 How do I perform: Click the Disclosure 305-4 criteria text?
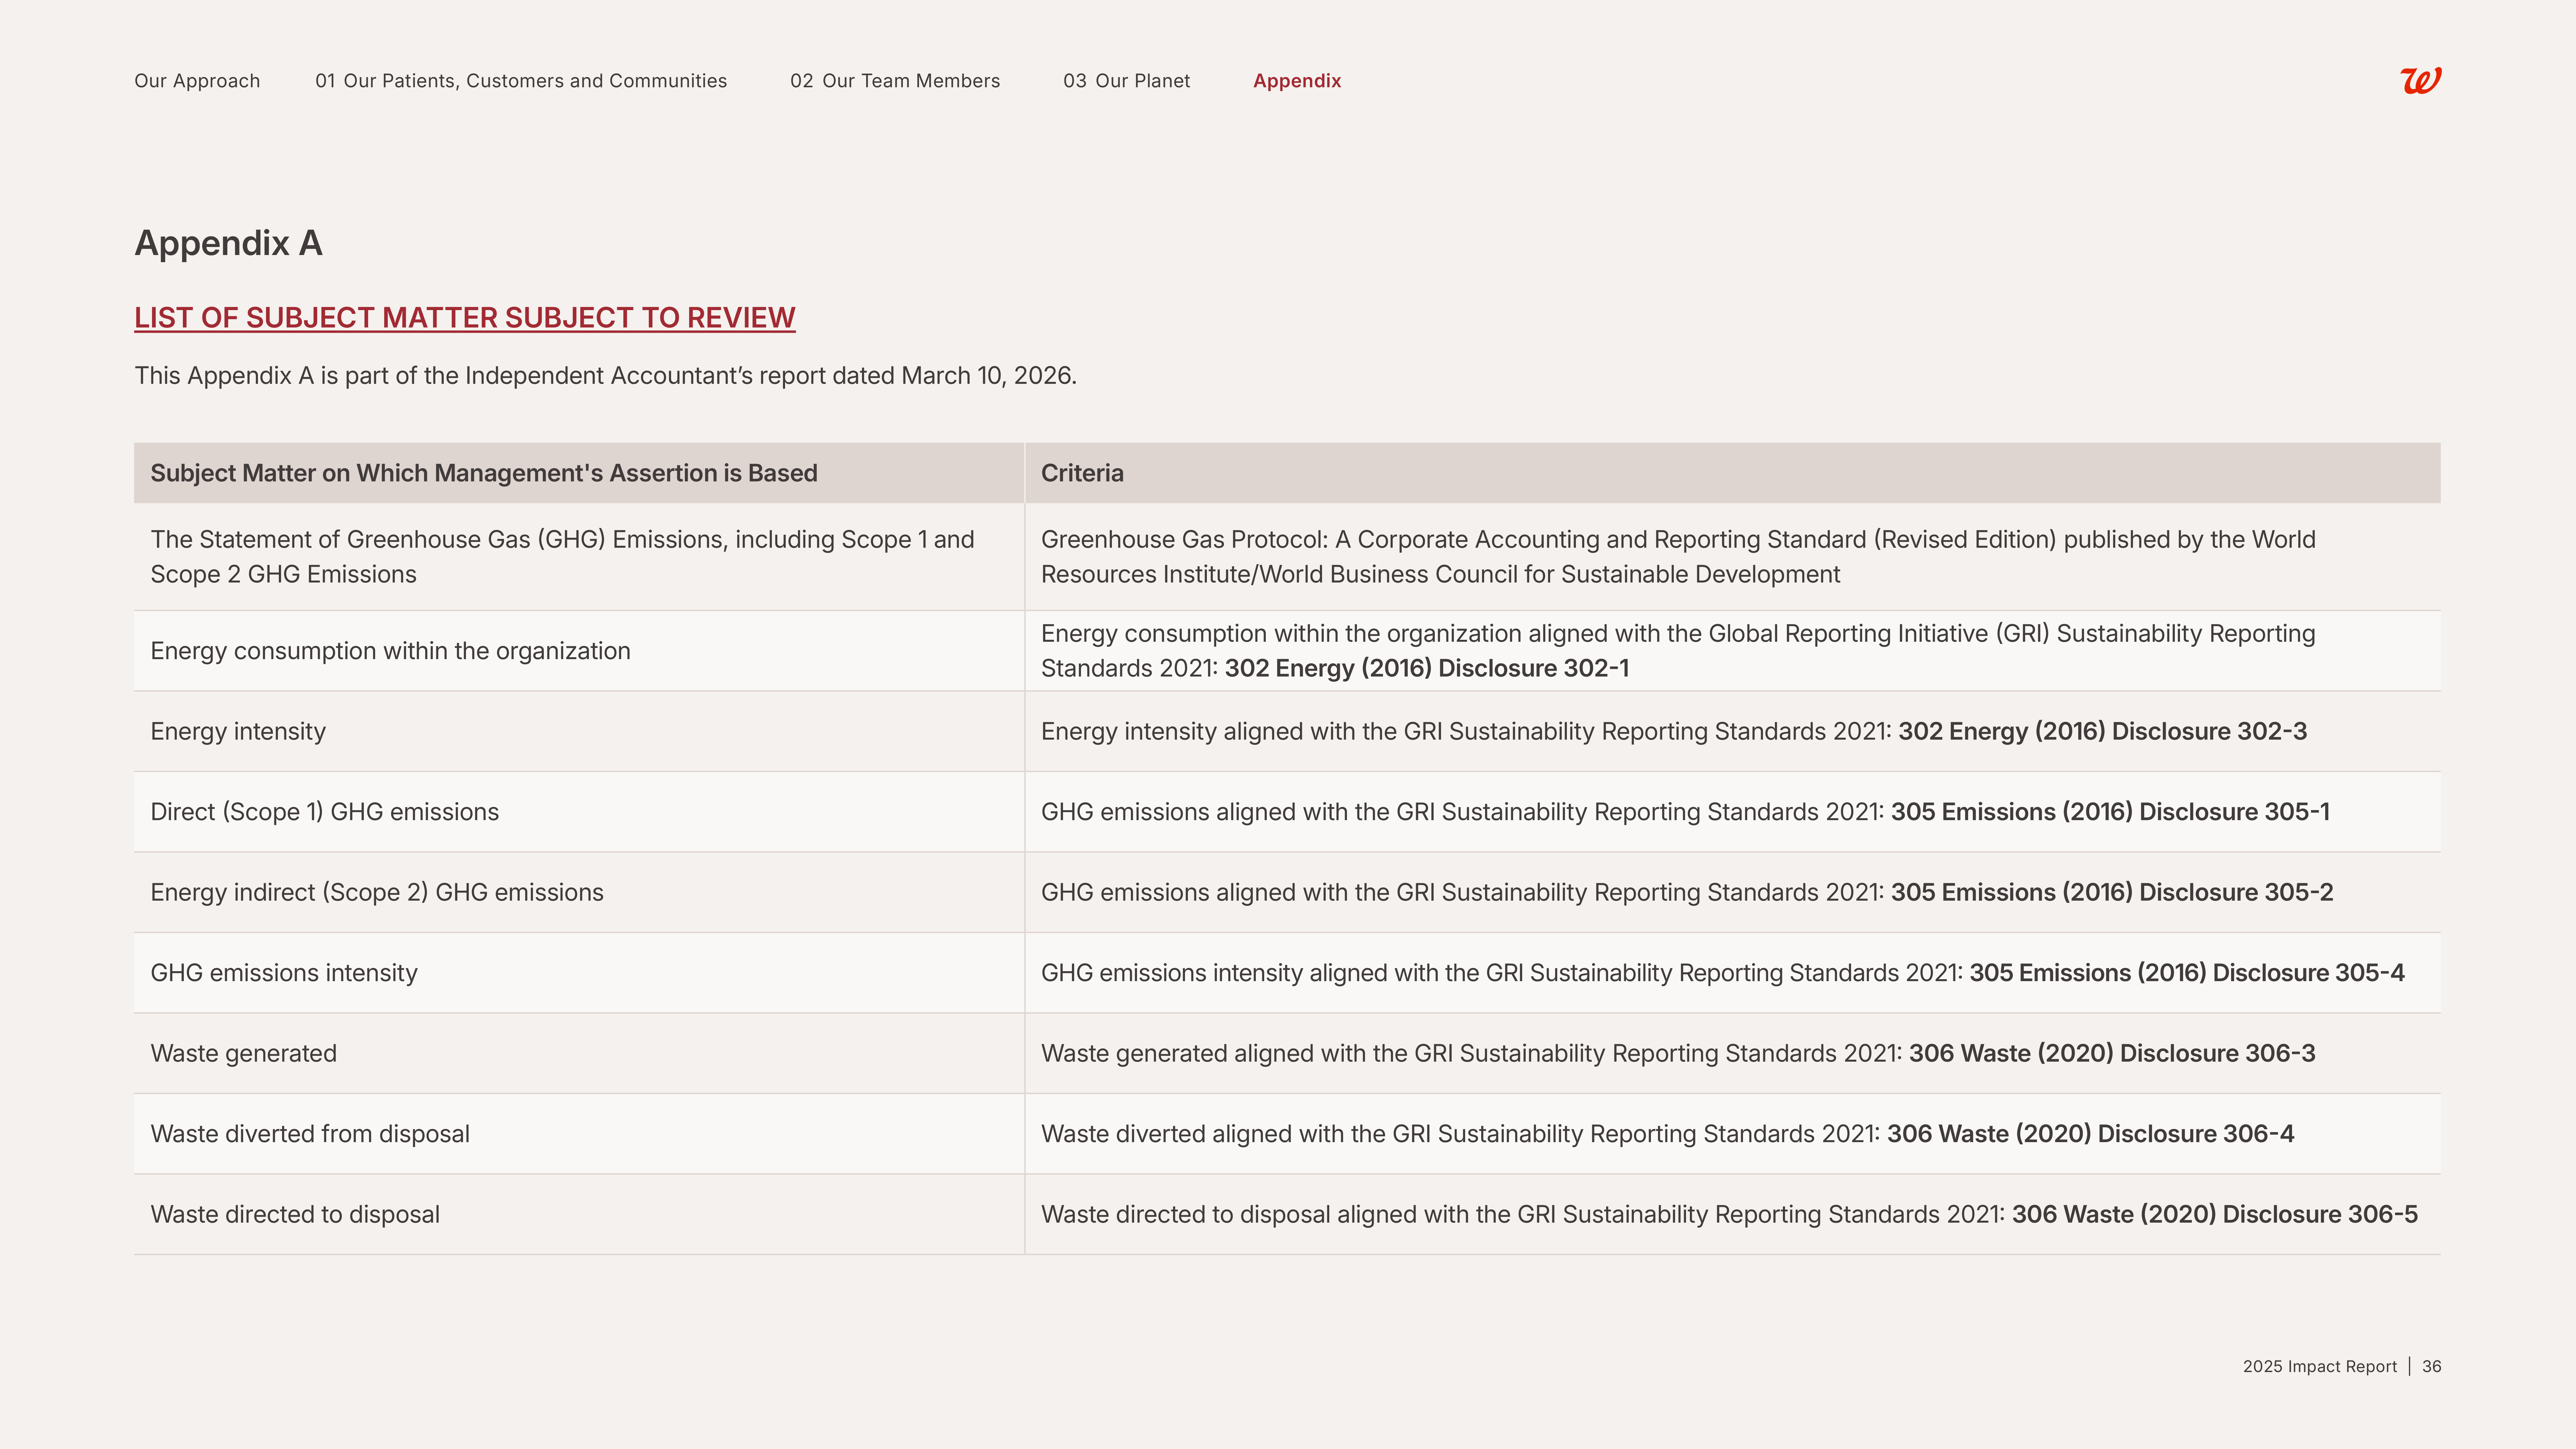click(x=1723, y=973)
